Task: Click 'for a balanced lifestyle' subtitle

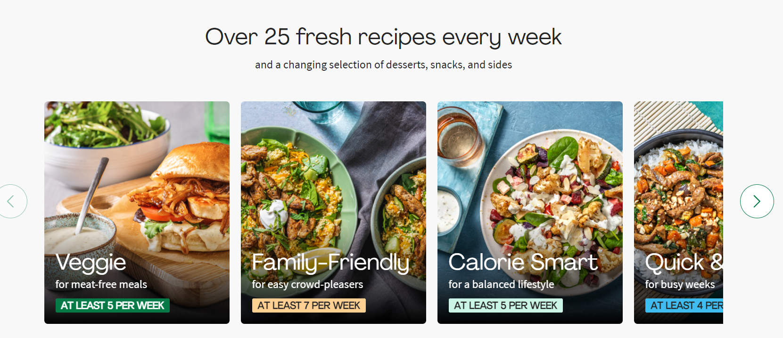Action: 501,284
